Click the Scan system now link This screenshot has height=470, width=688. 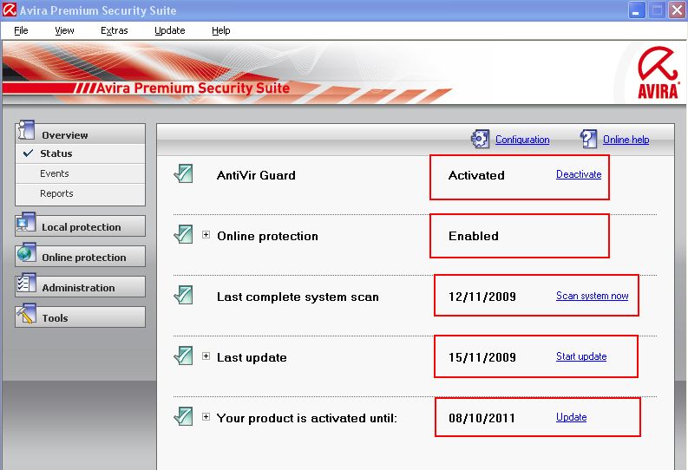(x=592, y=296)
